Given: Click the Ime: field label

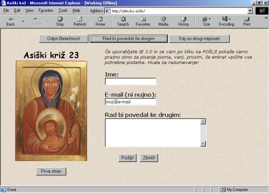Looking at the screenshot, I should (x=112, y=75).
